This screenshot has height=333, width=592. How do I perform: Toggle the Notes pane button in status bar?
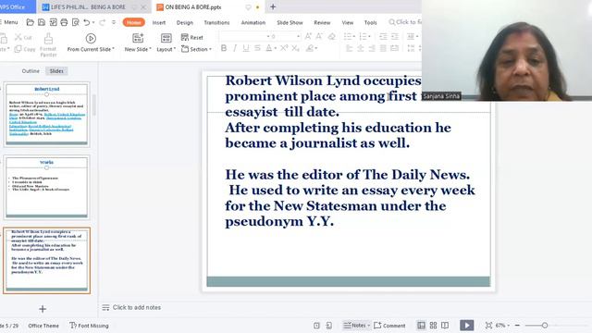[x=357, y=325]
